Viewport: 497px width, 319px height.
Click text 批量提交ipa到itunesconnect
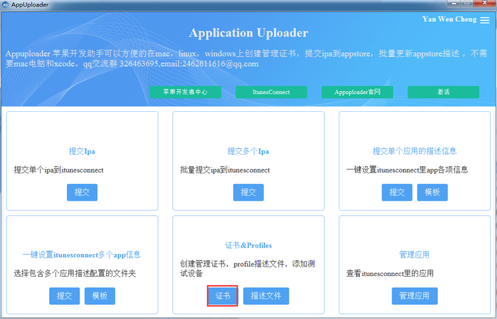225,170
